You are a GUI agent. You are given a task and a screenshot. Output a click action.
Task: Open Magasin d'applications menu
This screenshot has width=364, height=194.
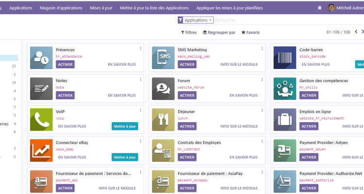tap(61, 8)
